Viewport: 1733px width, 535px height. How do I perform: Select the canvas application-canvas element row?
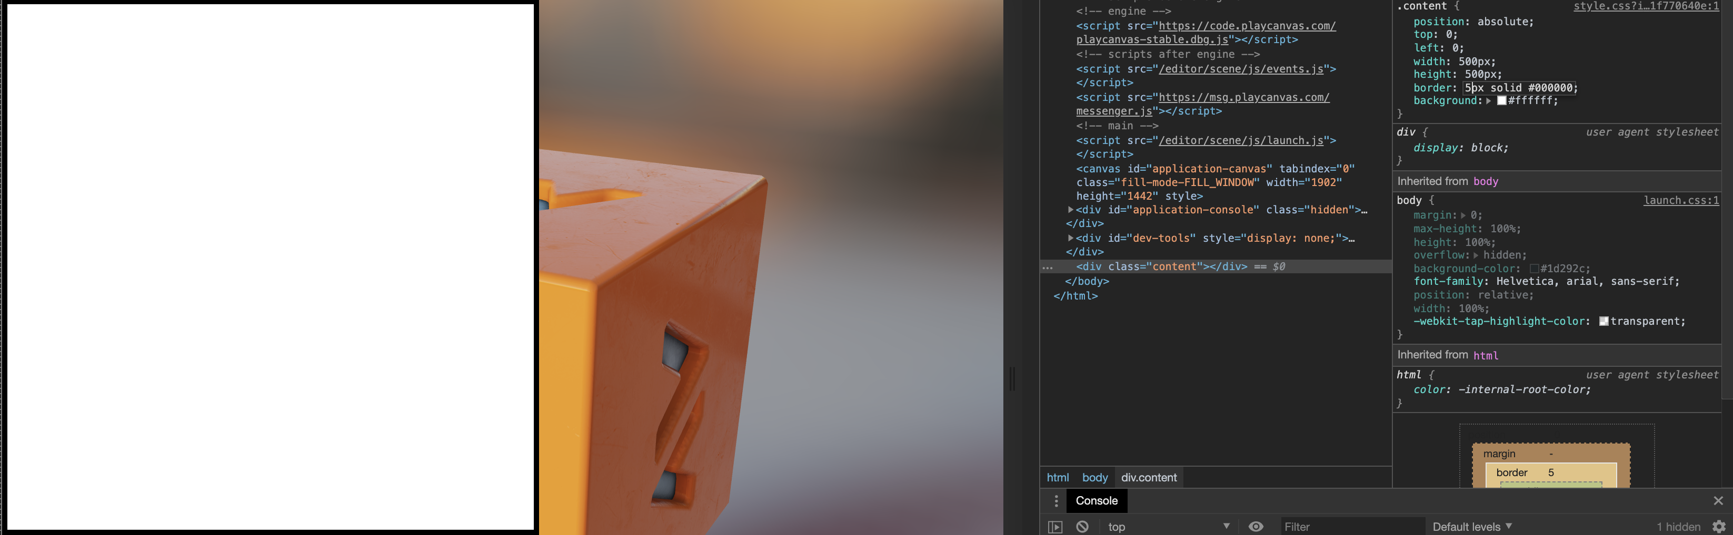pyautogui.click(x=1216, y=182)
